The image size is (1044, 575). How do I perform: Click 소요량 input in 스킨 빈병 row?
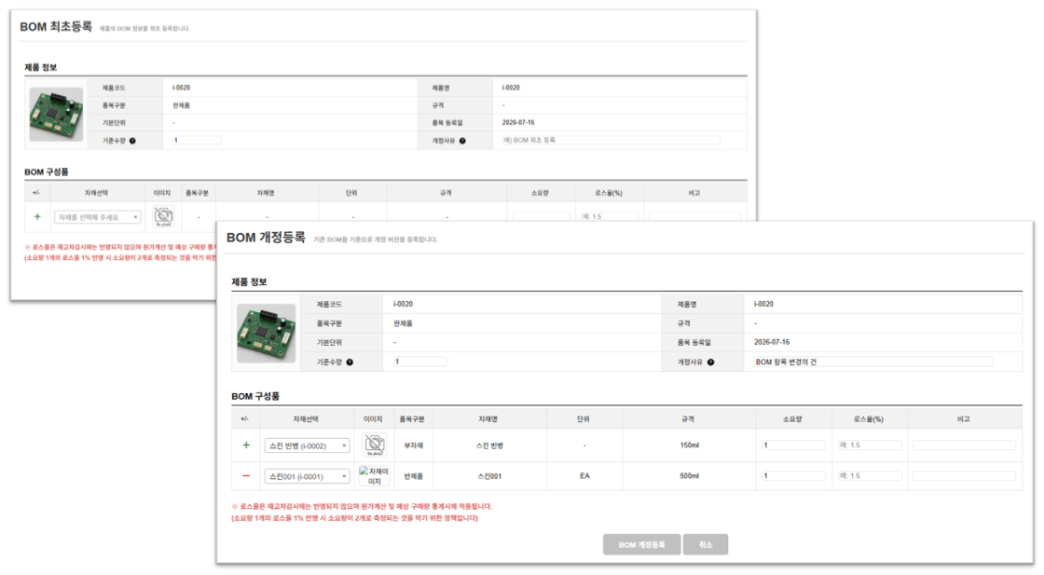pos(793,445)
